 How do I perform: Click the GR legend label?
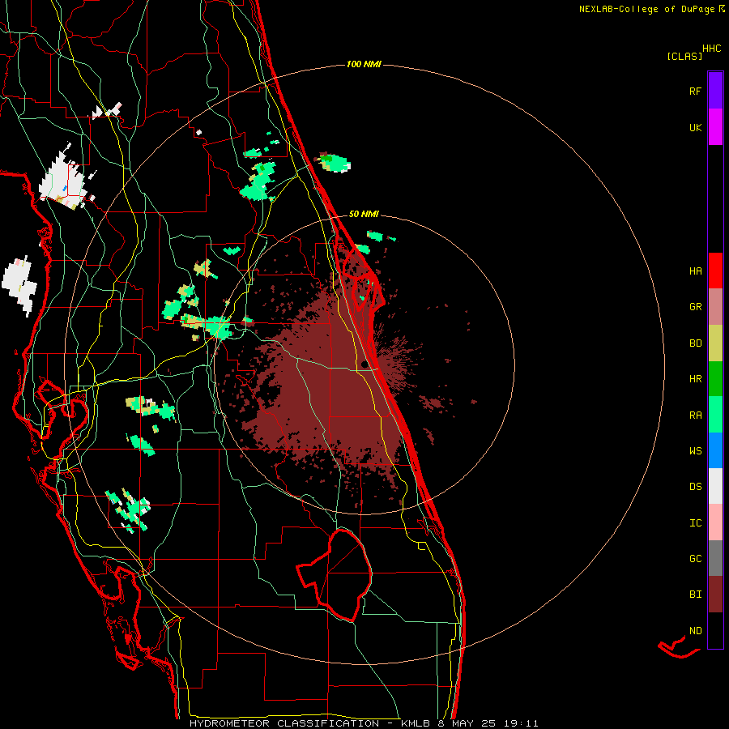pyautogui.click(x=695, y=307)
